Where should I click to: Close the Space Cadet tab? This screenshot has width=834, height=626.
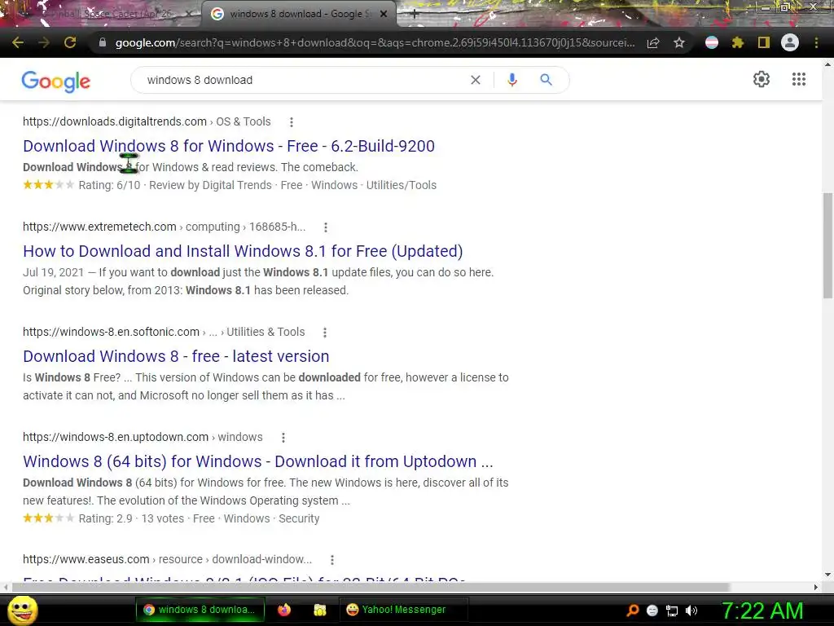(189, 14)
